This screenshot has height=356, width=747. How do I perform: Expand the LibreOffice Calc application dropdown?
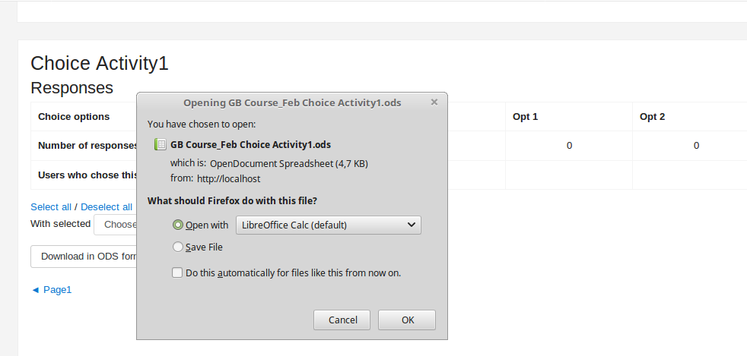point(329,225)
